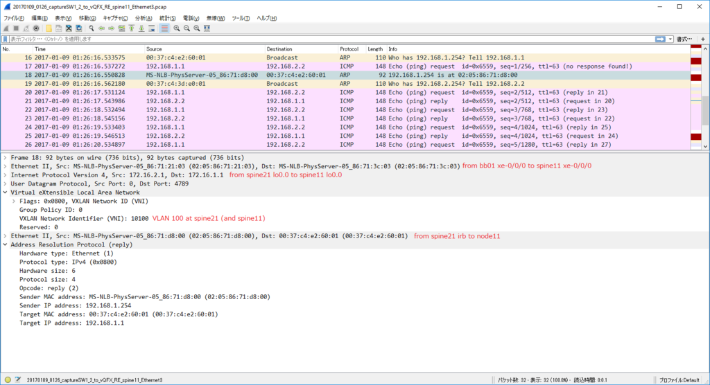Restart the current capture
Viewport: 710px width, 385px height.
coord(26,28)
